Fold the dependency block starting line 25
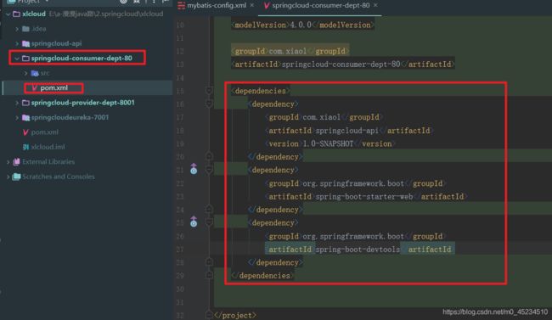 209,223
